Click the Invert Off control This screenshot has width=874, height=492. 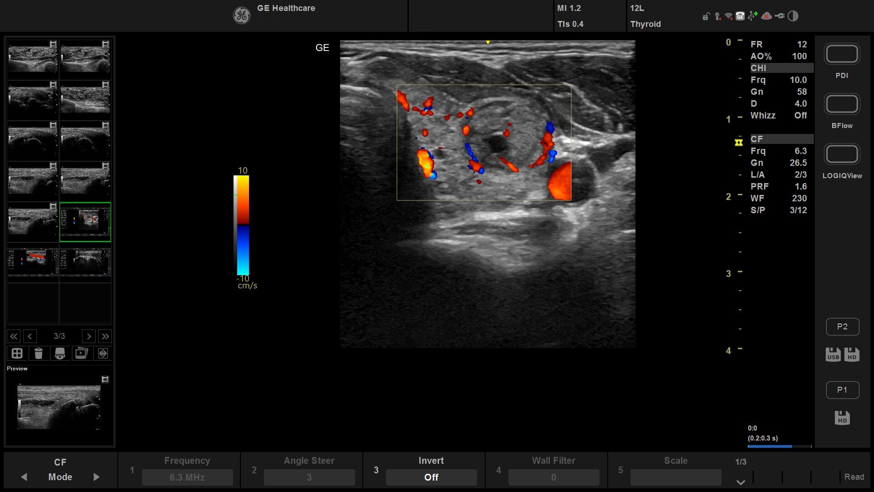(431, 477)
